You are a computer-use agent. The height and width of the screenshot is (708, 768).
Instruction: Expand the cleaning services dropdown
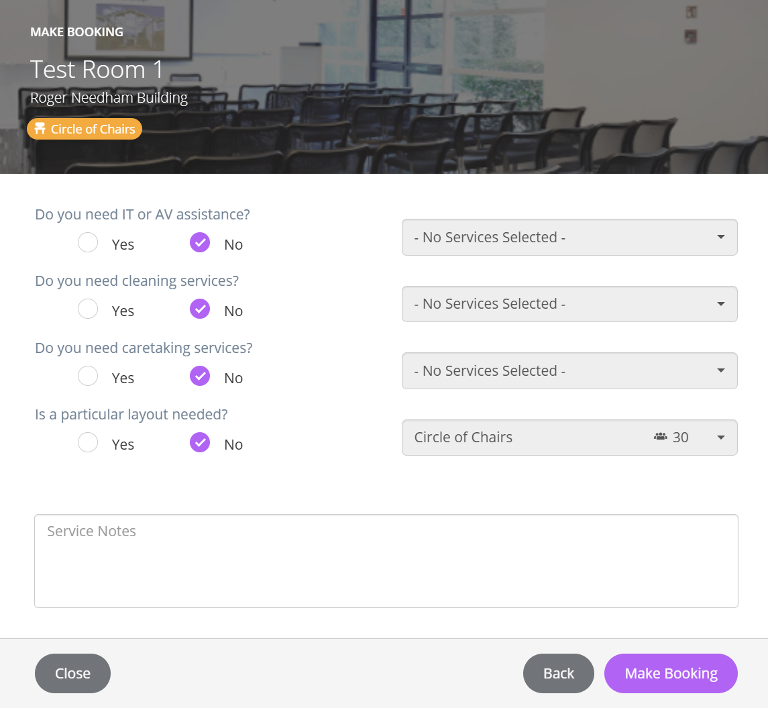pyautogui.click(x=569, y=304)
